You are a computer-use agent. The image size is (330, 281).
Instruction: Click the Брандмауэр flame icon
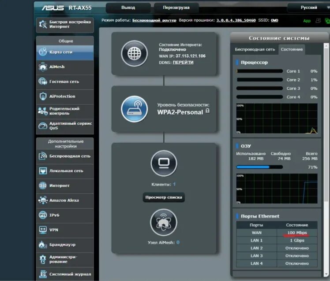click(43, 244)
